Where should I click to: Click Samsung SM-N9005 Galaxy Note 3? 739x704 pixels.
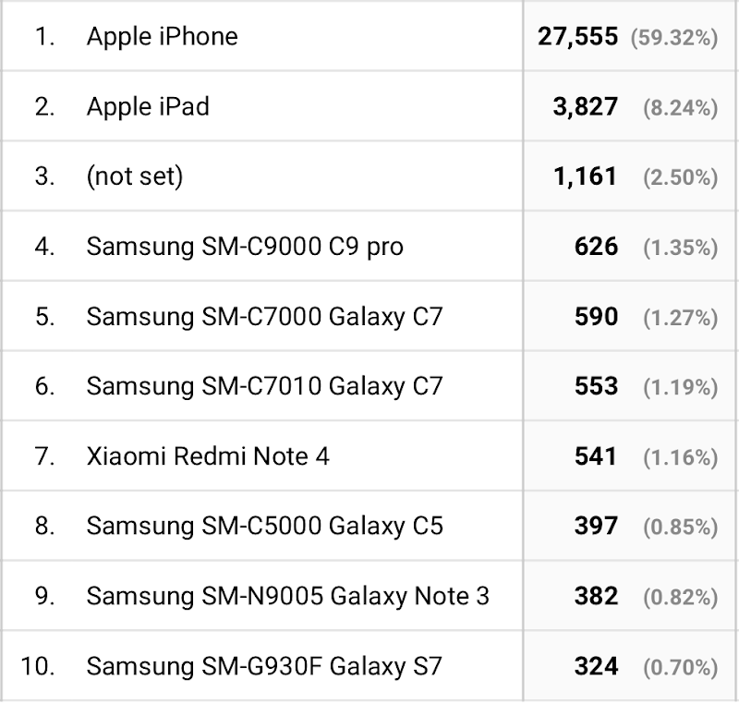click(x=288, y=596)
